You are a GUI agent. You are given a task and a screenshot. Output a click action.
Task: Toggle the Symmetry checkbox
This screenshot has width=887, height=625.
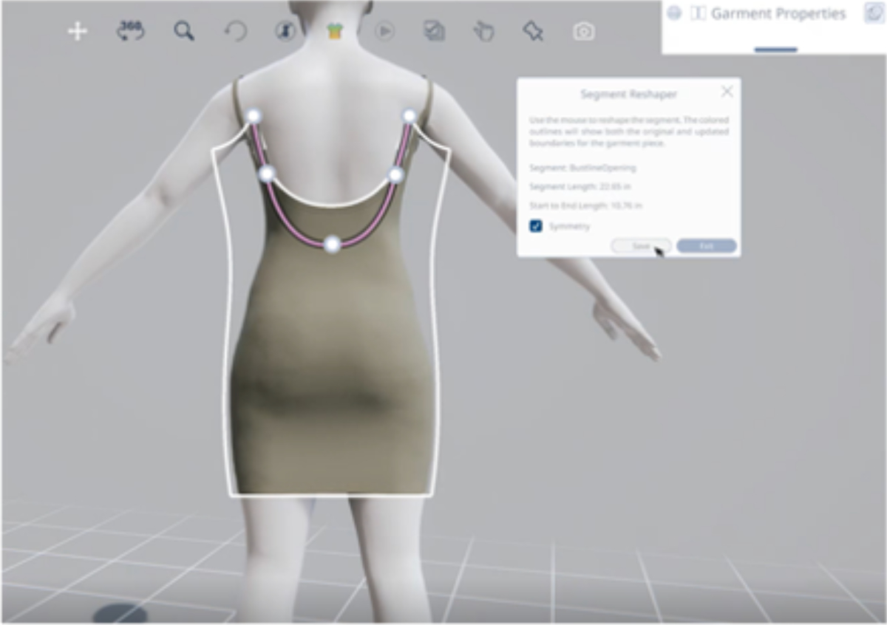pos(537,226)
